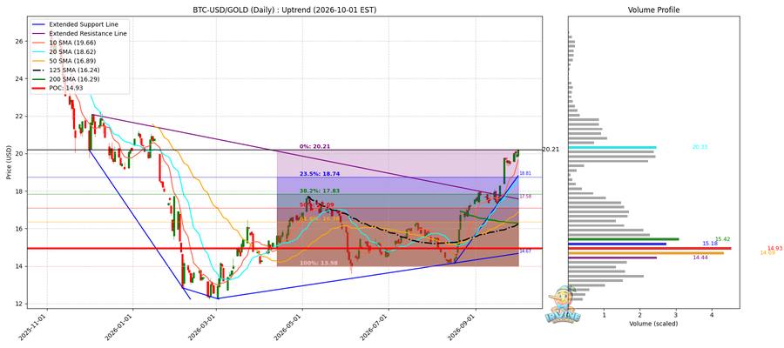Click the orange '14.69' volume profile label
The image size is (784, 348).
[x=768, y=253]
